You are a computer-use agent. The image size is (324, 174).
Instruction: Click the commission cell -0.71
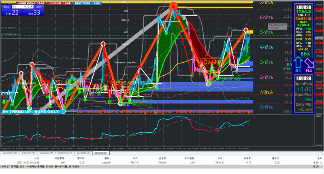(248, 163)
